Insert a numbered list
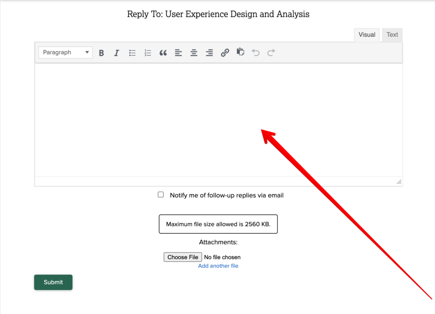Screen dimensions: 435x314 pyautogui.click(x=147, y=52)
